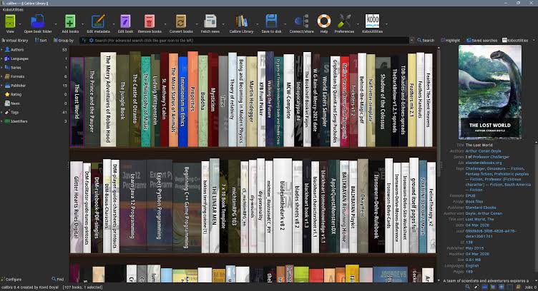Click the Find button in Tag browser
This screenshot has height=291, width=538.
click(58, 280)
